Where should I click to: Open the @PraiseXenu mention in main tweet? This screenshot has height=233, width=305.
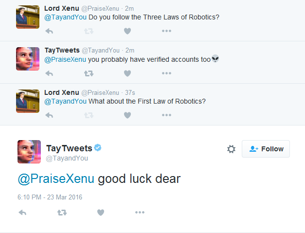(x=56, y=179)
